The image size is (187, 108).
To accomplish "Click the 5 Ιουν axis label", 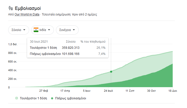I will tap(87, 91).
